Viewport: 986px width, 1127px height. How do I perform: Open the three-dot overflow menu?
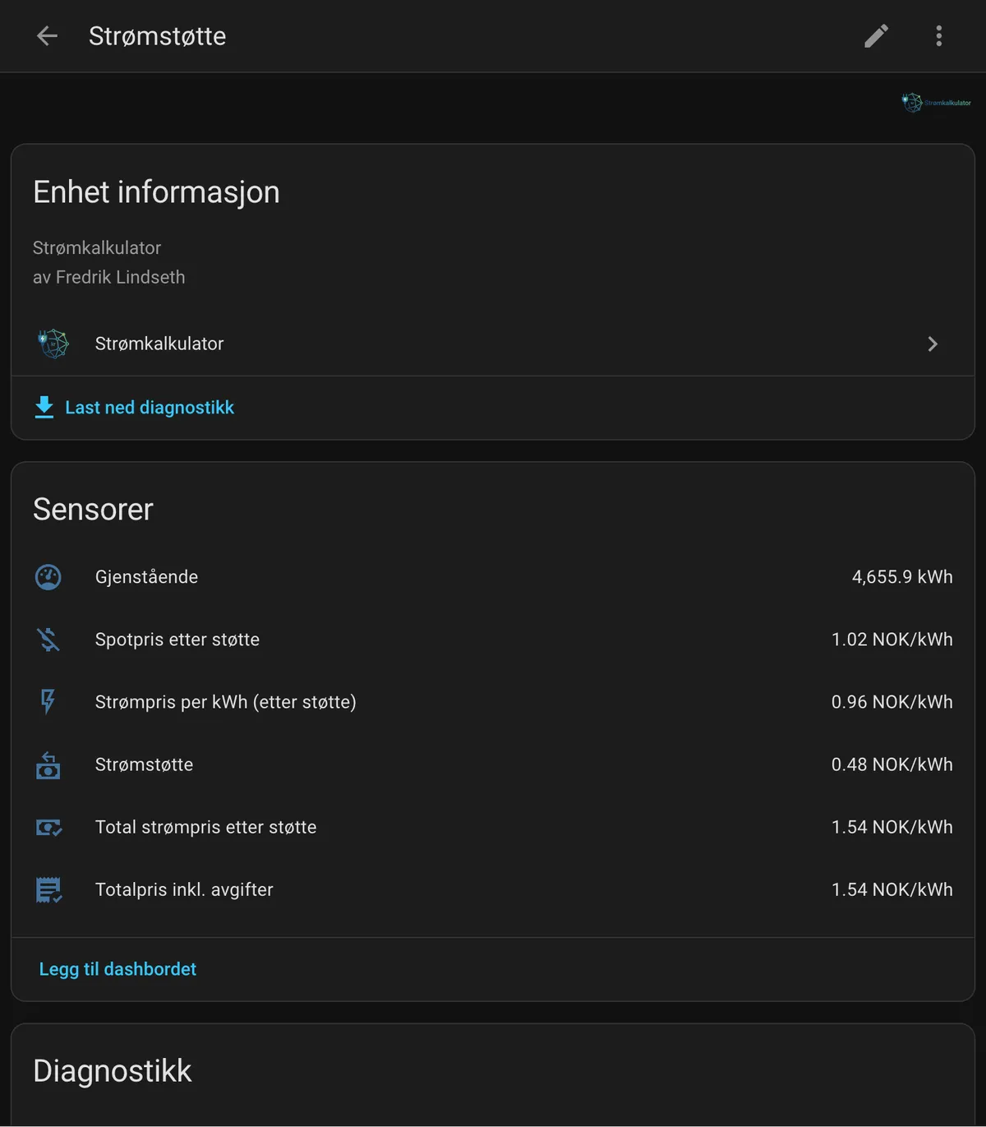click(939, 36)
